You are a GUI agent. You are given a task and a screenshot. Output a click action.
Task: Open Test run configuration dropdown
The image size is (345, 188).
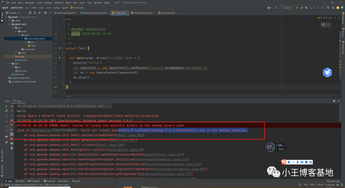[287, 8]
